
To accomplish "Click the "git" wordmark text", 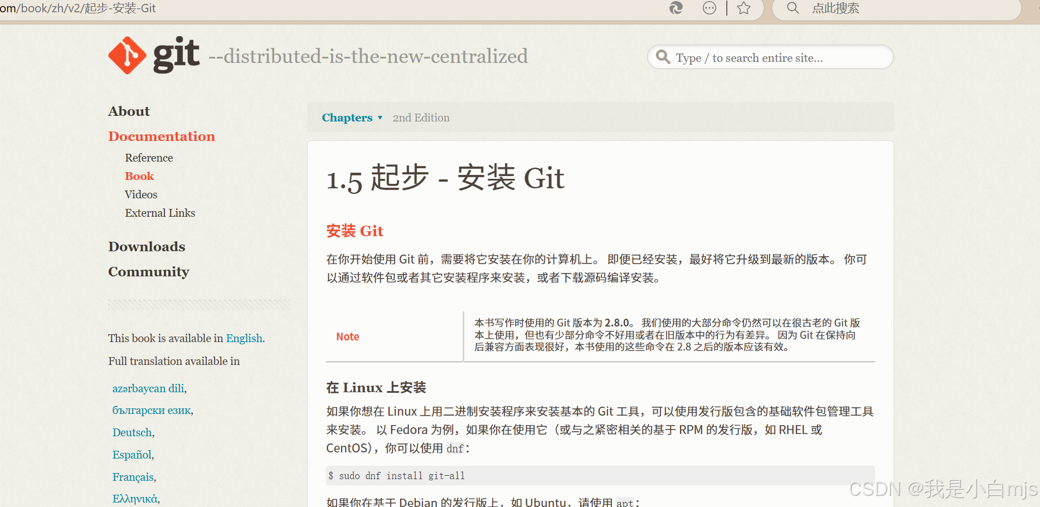I will pyautogui.click(x=176, y=55).
